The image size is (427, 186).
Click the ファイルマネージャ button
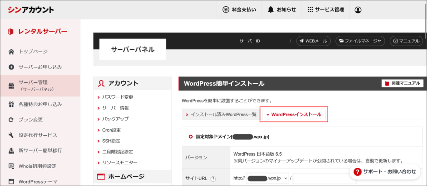[360, 41]
